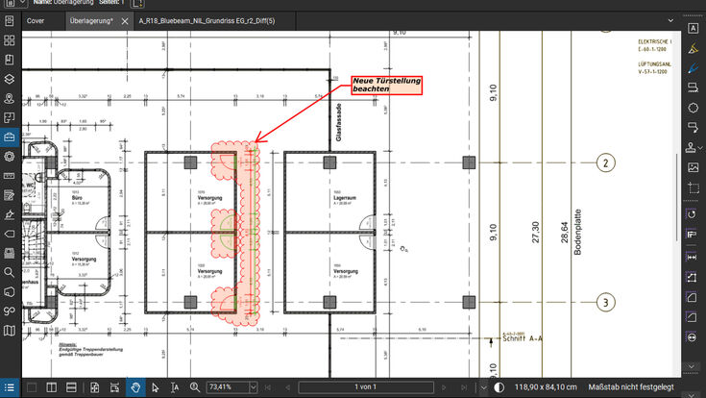
Task: Go to the first page
Action: 268,387
